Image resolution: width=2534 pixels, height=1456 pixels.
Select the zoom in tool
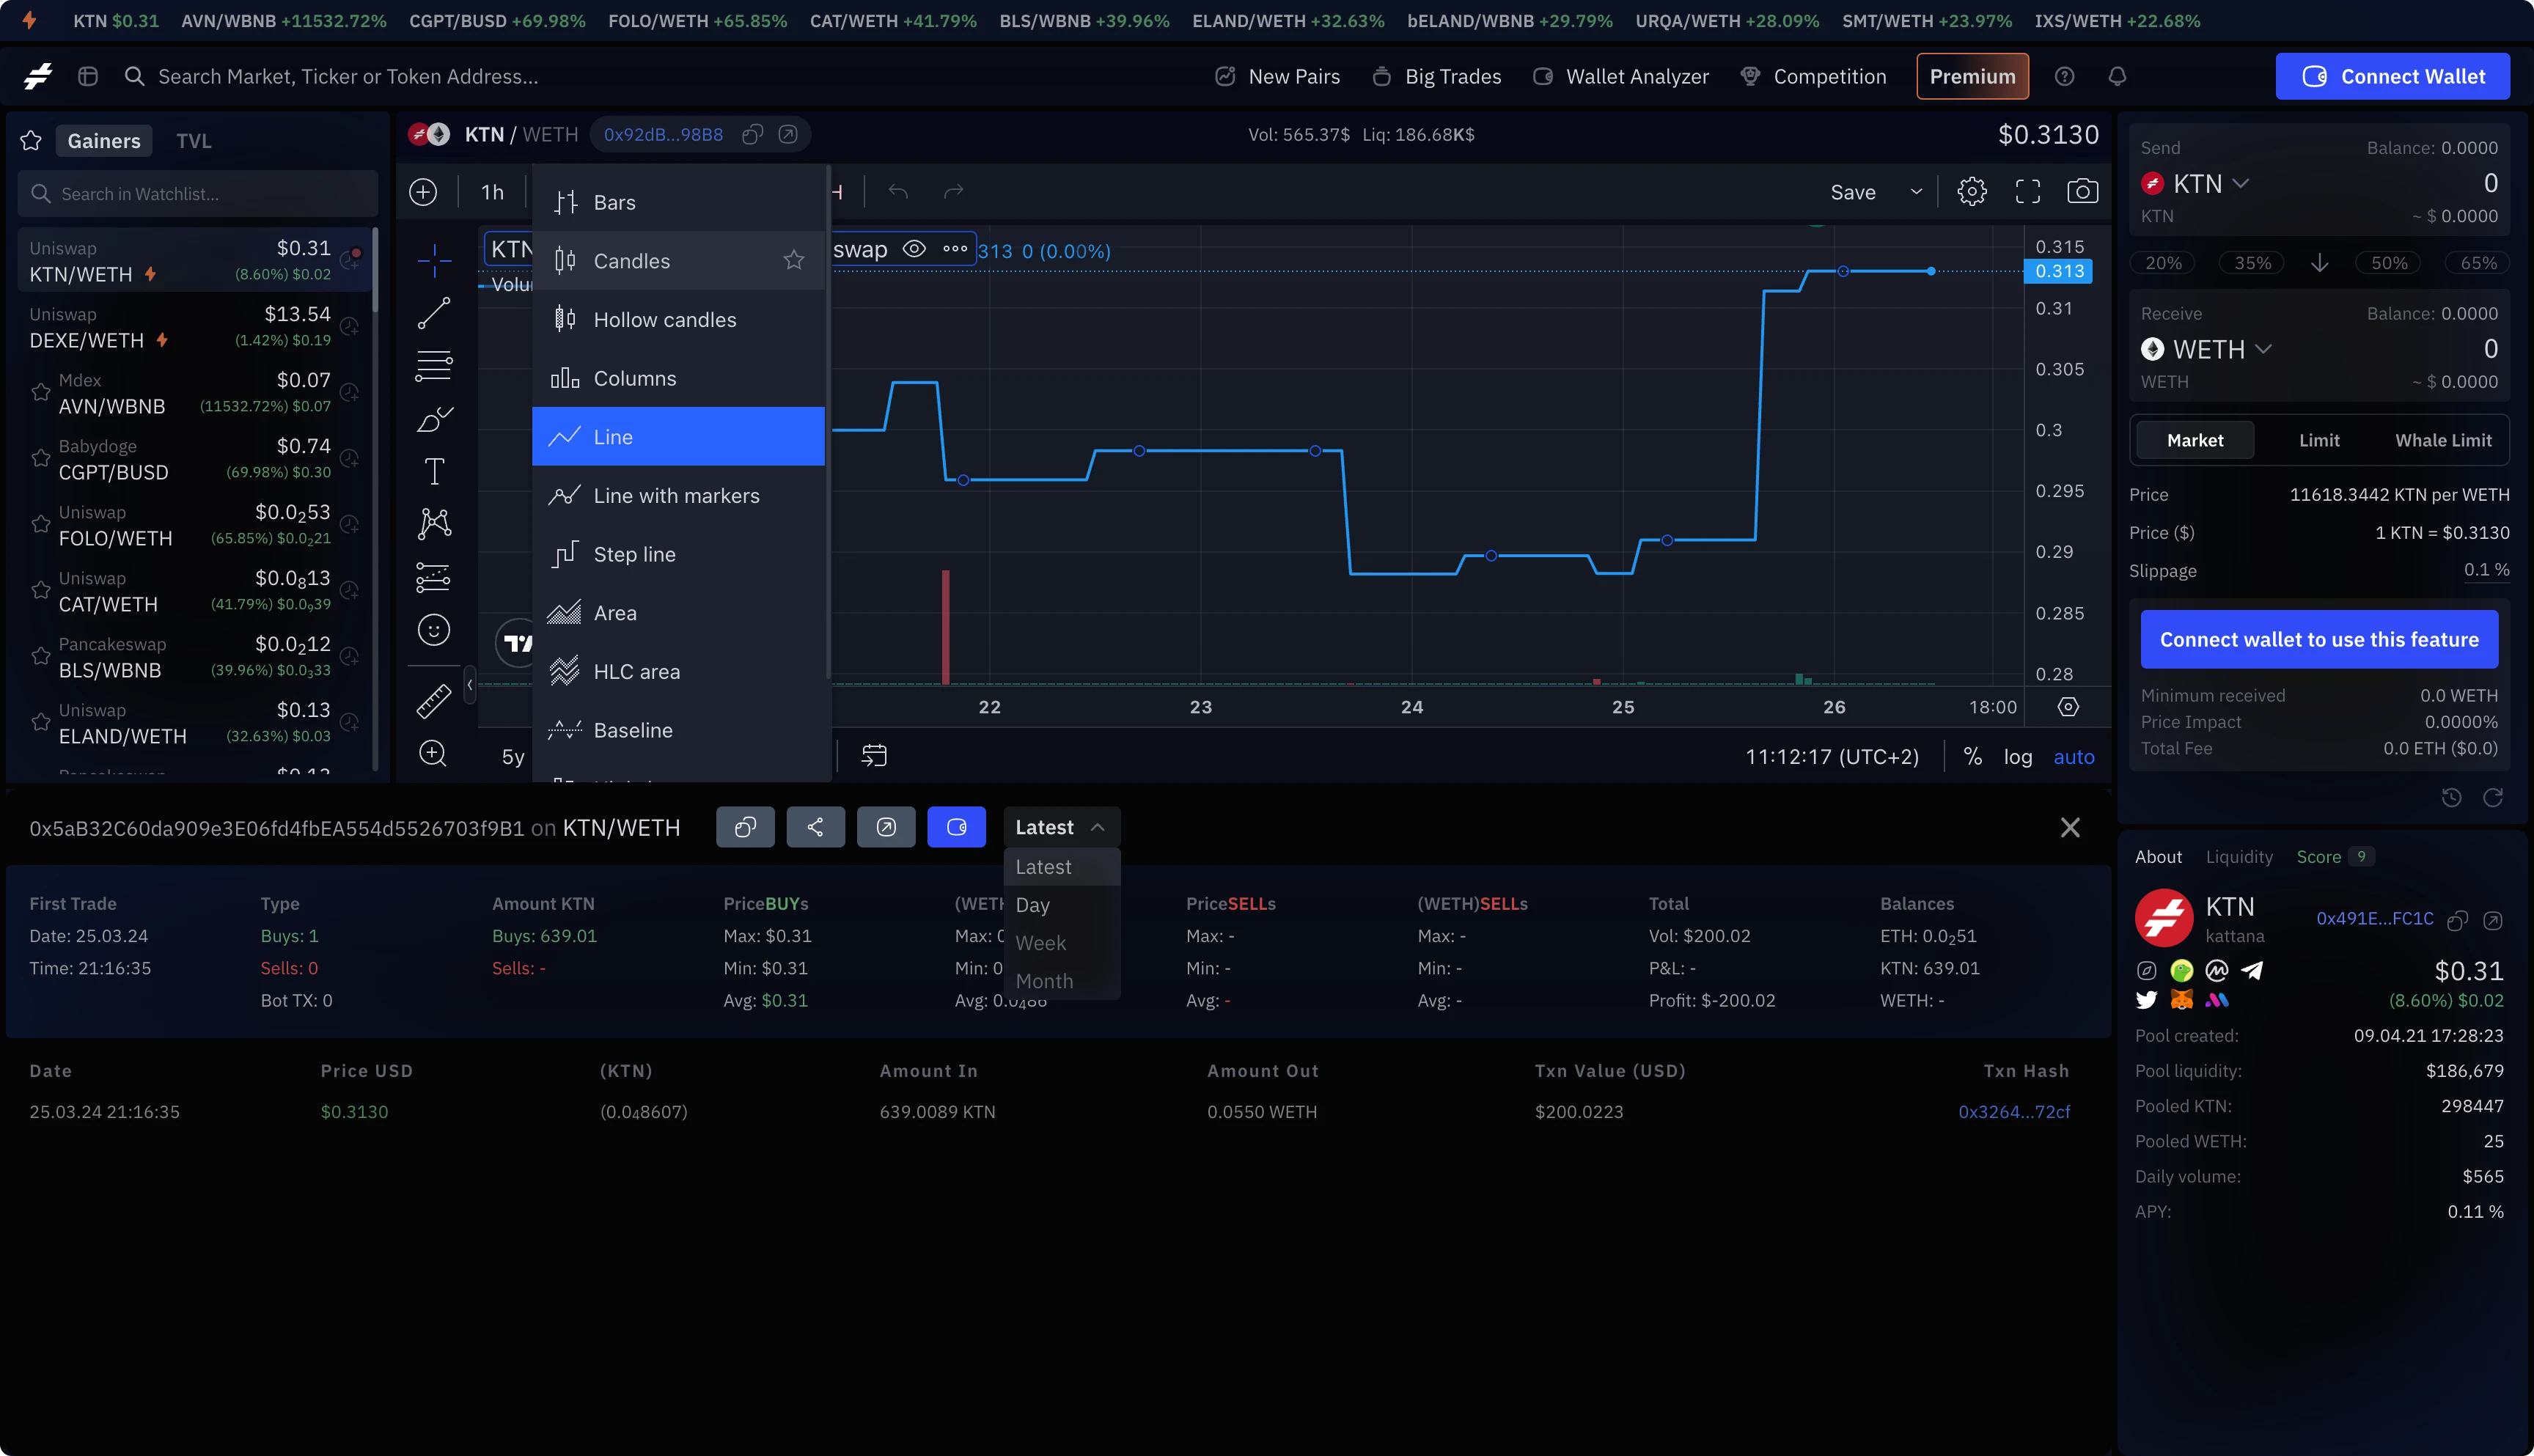click(x=434, y=754)
